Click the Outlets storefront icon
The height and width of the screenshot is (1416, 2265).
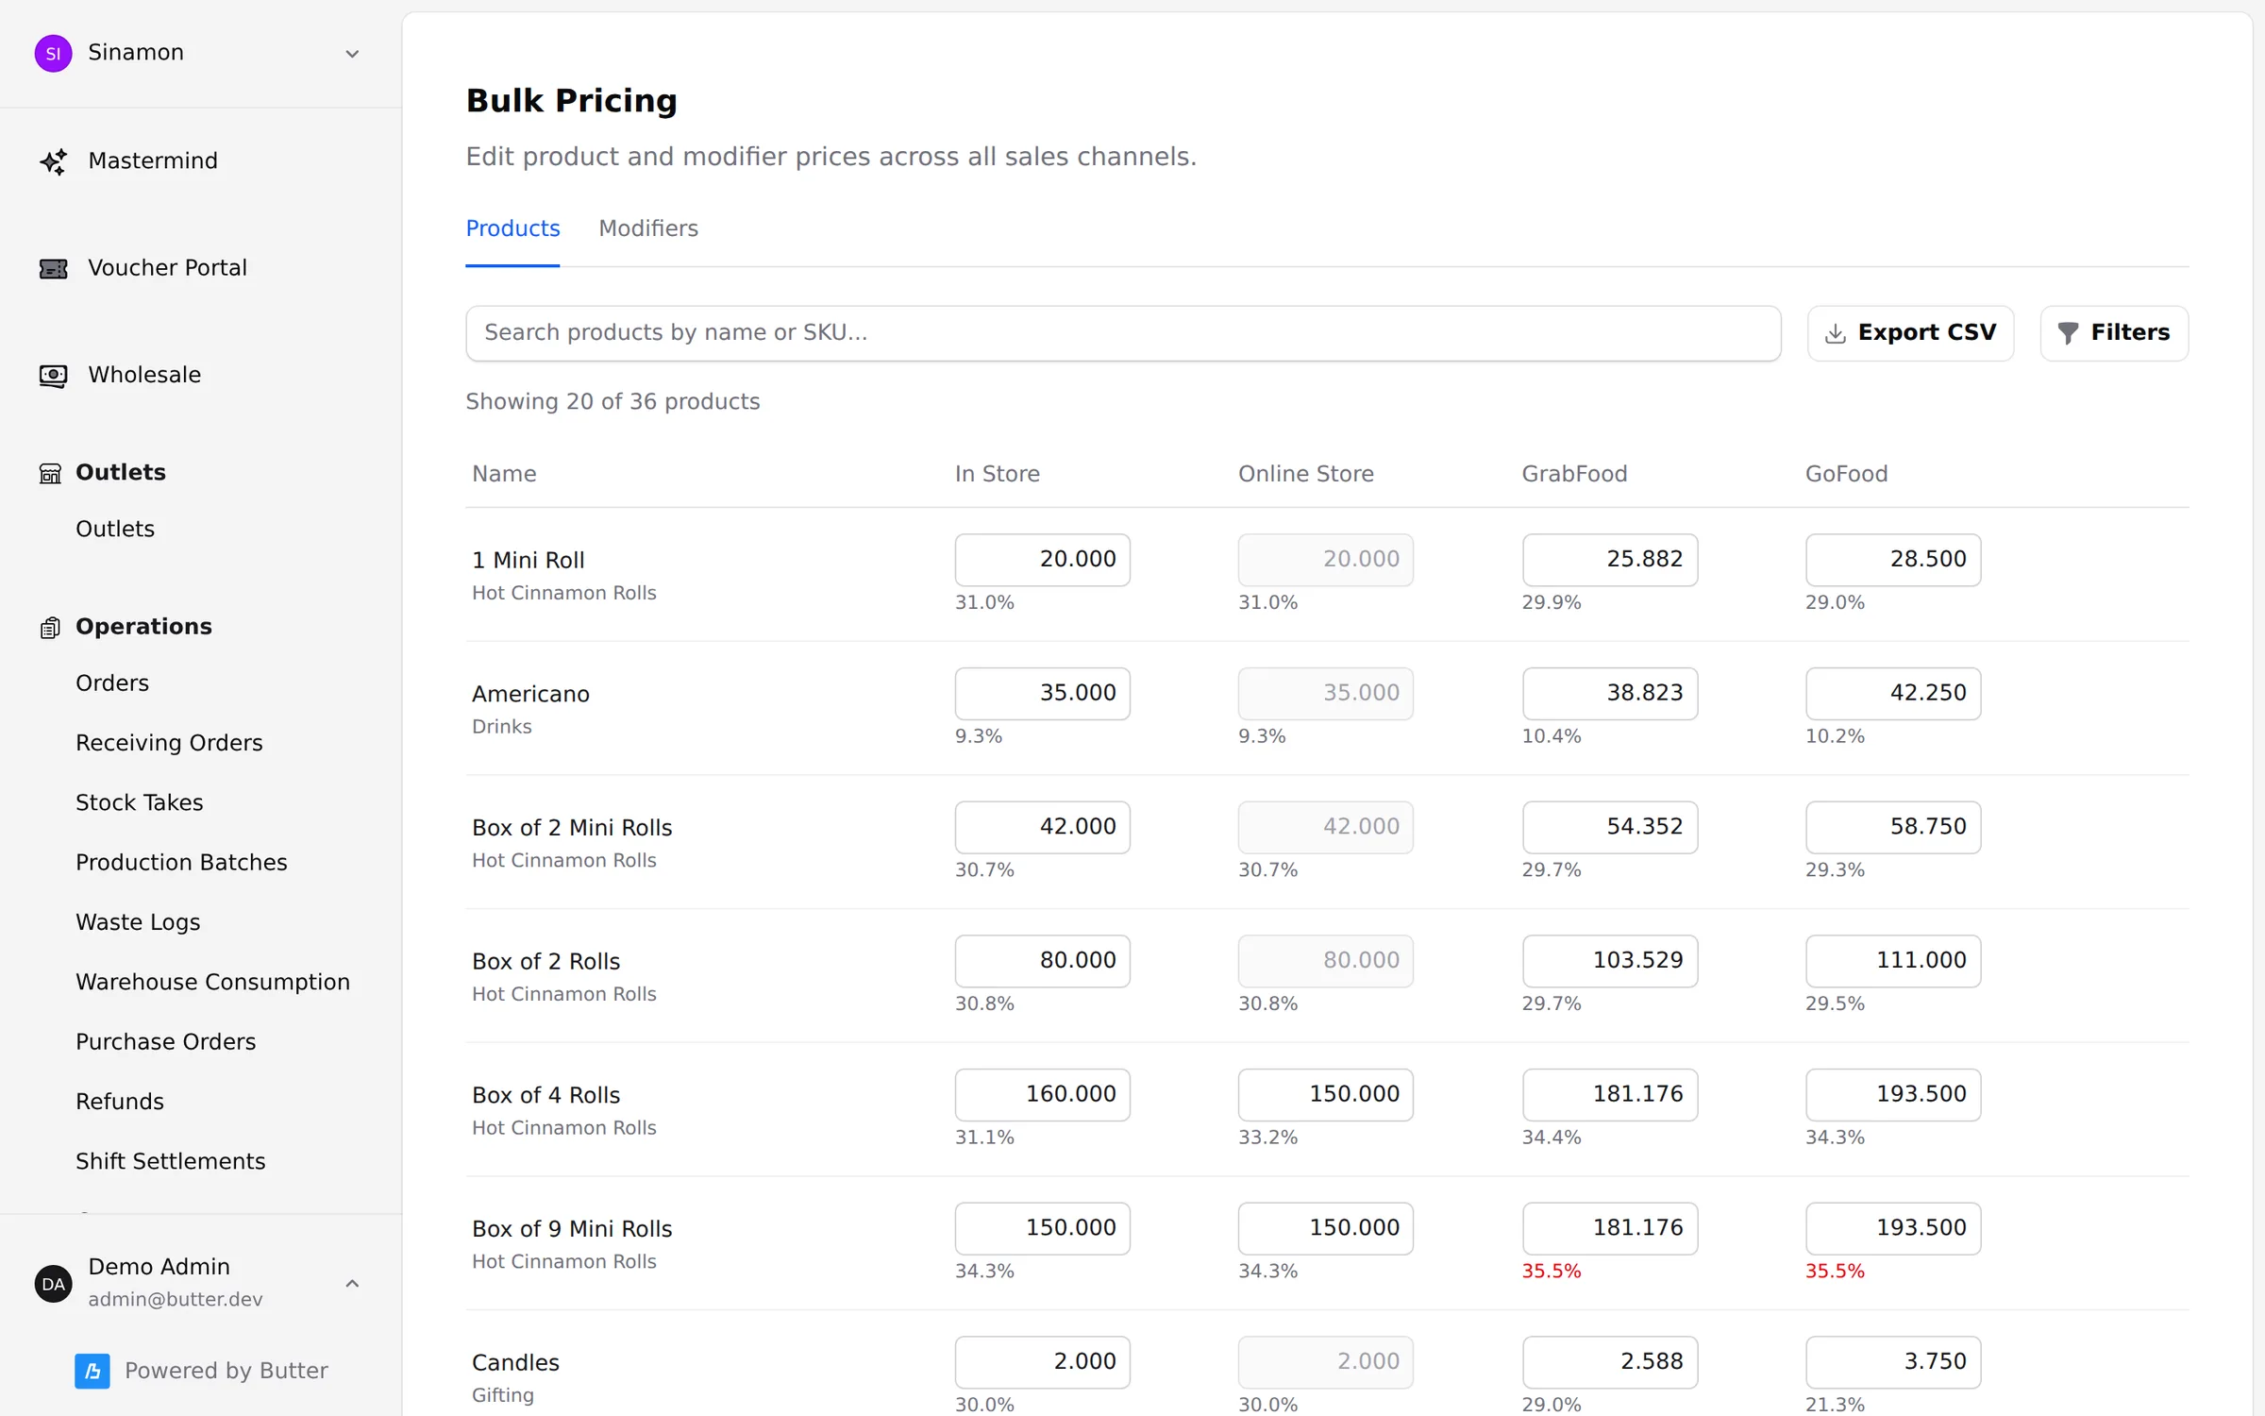(50, 473)
